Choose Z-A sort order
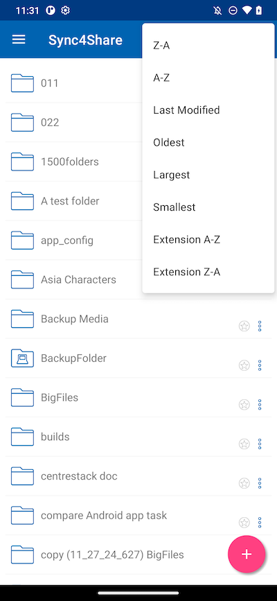Screen dimensions: 277x601 [208, 46]
